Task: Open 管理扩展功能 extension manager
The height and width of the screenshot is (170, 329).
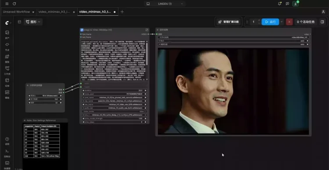Action: coord(229,22)
